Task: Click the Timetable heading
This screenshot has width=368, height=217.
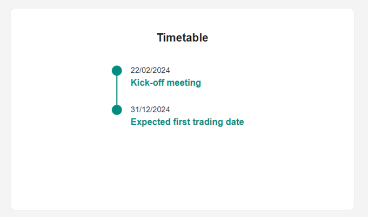Action: (182, 38)
